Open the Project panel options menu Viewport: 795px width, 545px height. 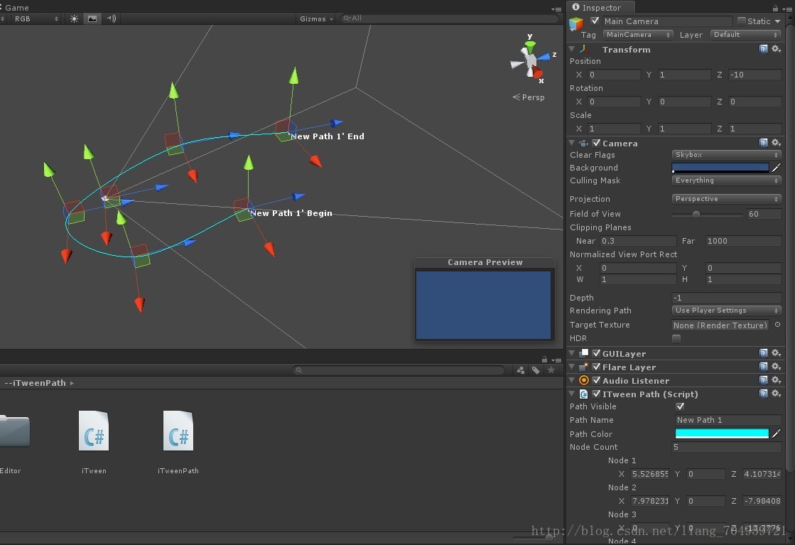coord(556,360)
